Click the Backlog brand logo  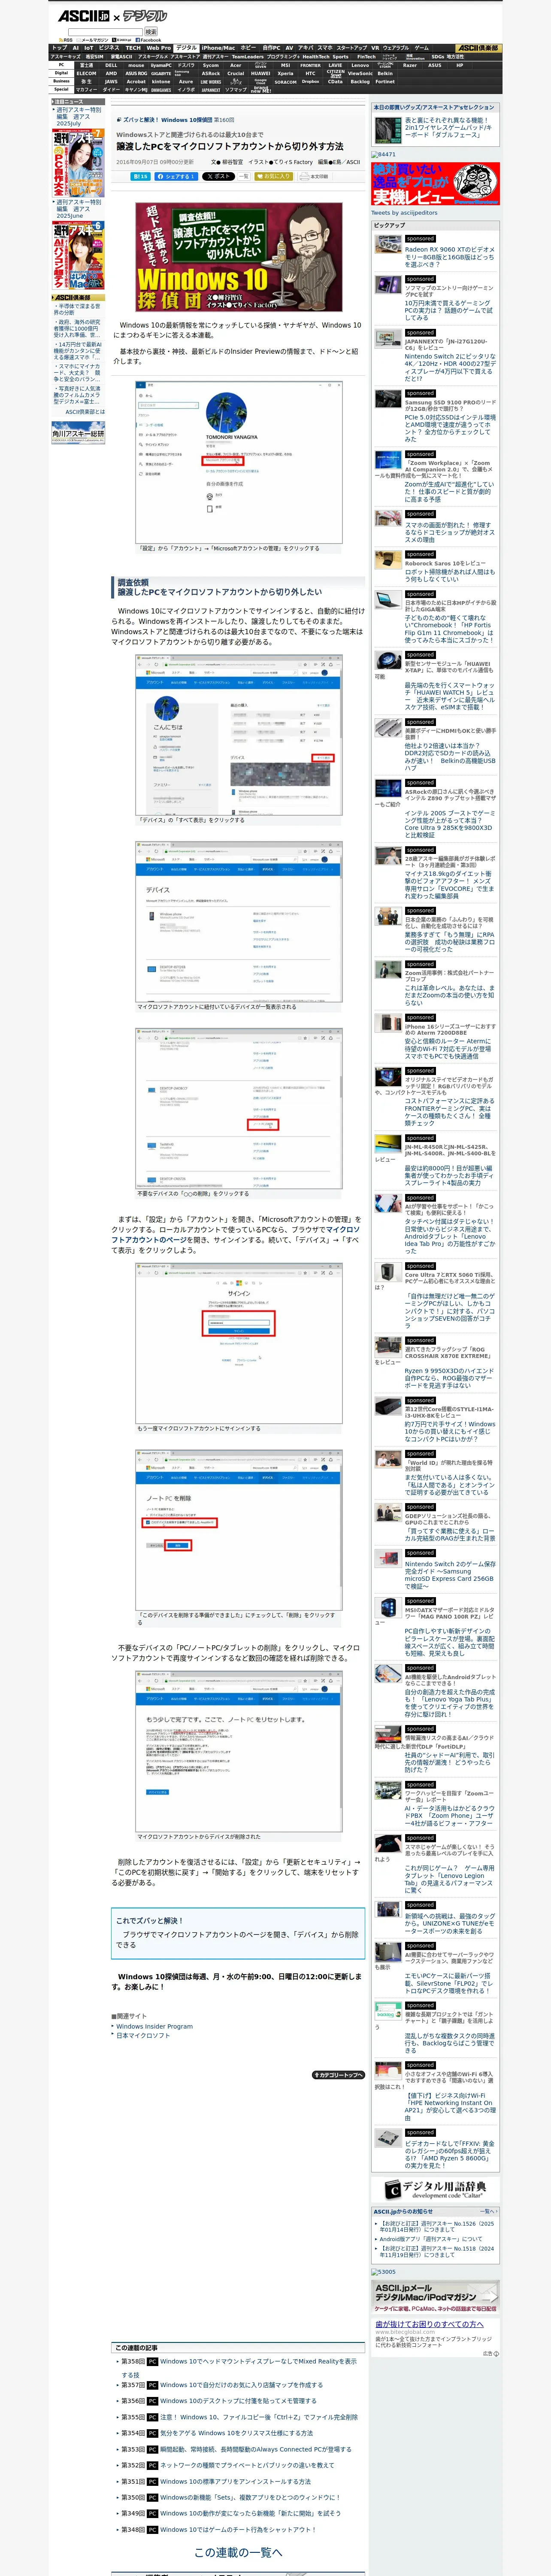(x=360, y=81)
